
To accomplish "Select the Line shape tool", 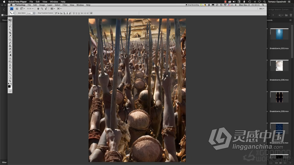I will [x=10, y=74].
